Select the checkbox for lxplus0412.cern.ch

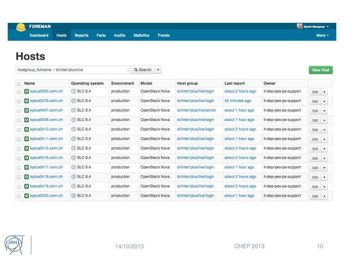19,149
